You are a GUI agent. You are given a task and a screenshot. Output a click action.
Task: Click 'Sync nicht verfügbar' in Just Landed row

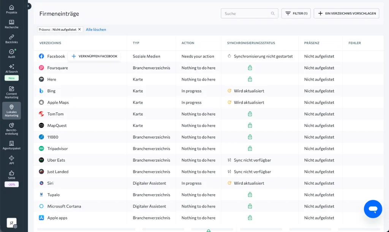tap(252, 171)
